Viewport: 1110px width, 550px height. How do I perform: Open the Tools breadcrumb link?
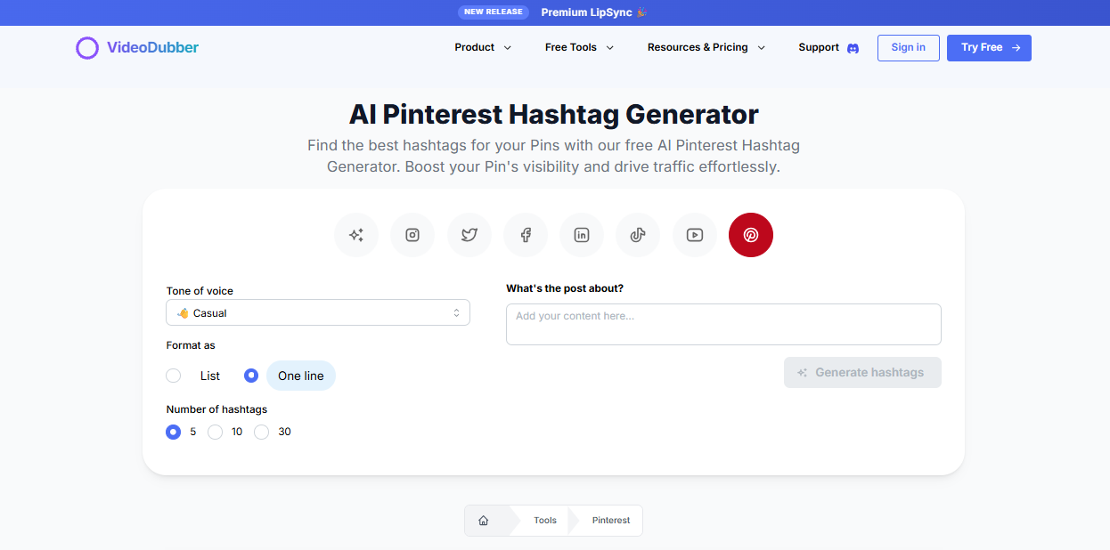[x=545, y=521]
